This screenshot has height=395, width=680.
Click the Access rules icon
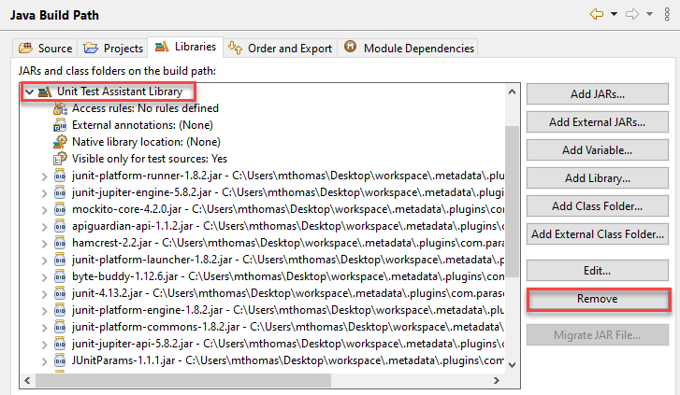click(x=60, y=108)
